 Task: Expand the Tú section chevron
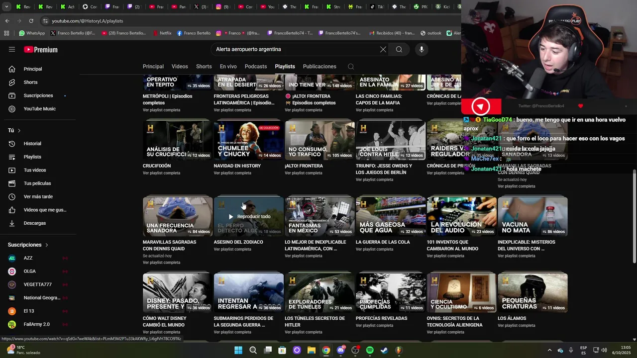(x=19, y=130)
